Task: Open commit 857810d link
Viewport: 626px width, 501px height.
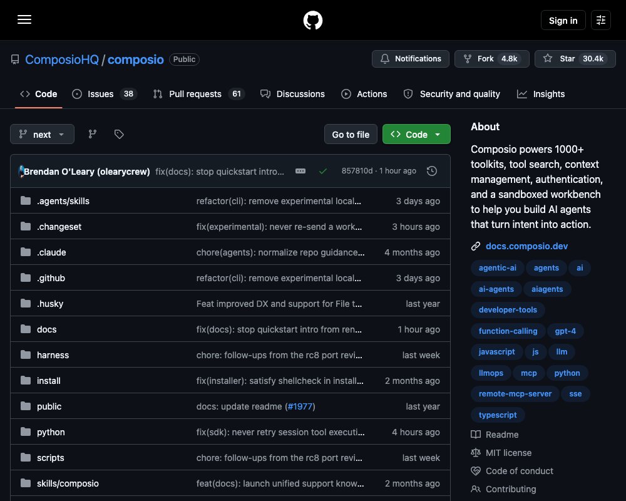Action: click(357, 171)
